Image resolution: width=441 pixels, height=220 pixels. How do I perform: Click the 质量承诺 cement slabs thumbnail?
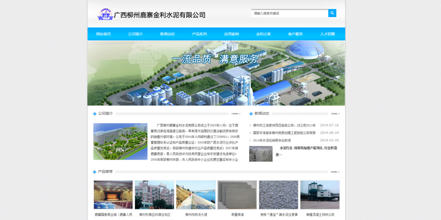click(237, 195)
